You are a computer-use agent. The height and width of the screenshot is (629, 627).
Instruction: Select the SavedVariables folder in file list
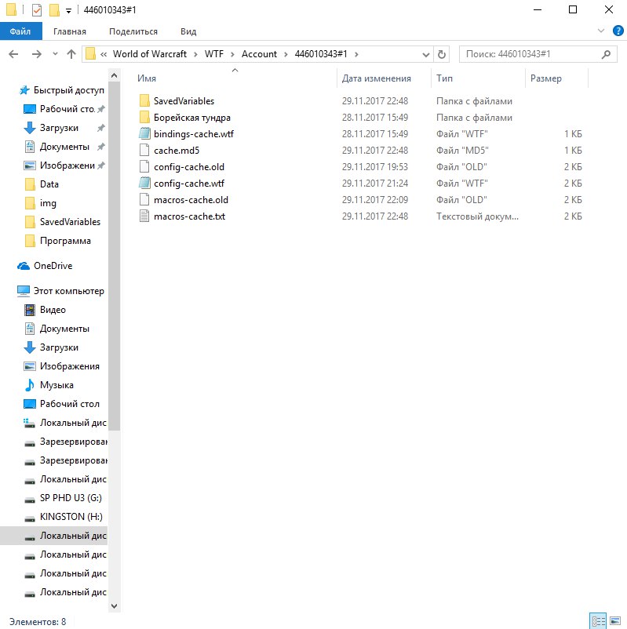coord(184,101)
